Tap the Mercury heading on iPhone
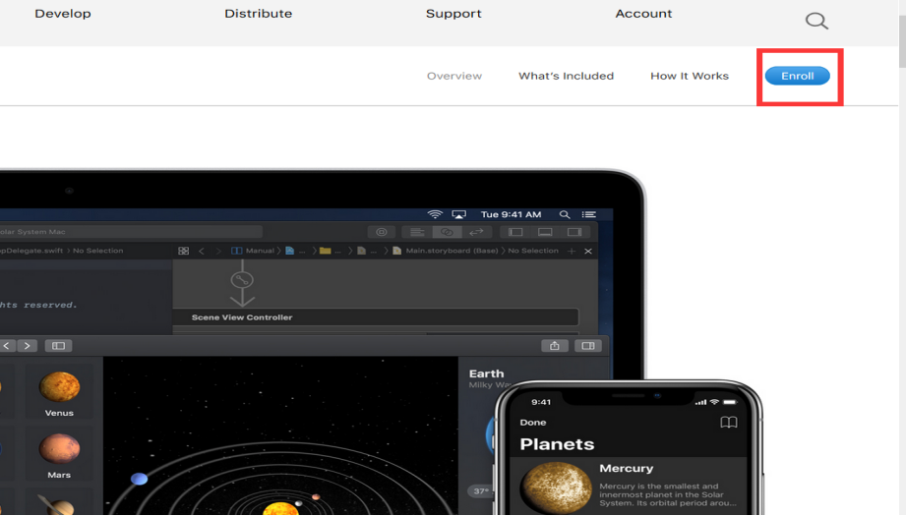 click(627, 468)
